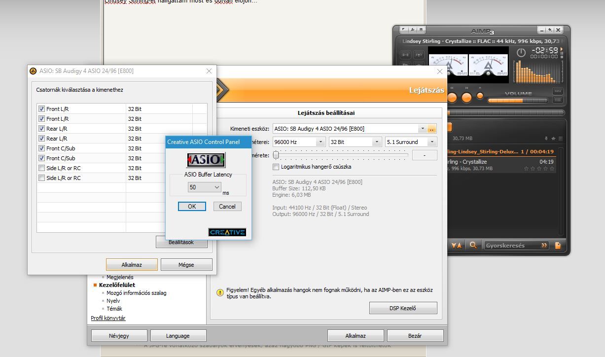Uncheck the second Rear L/R channel
Viewport: 605px width, 357px height.
click(42, 139)
